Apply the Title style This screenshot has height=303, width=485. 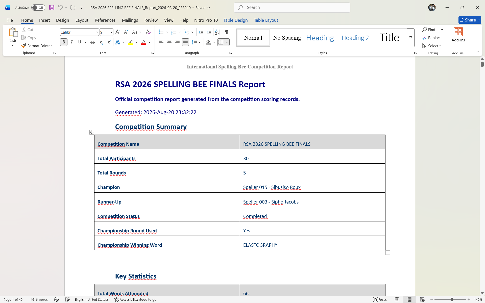[x=389, y=38]
